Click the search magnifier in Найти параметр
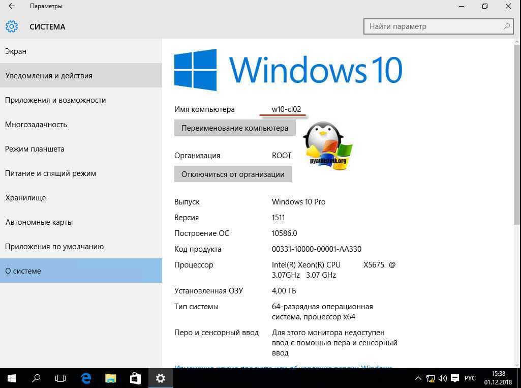This screenshot has width=521, height=388. coord(506,26)
